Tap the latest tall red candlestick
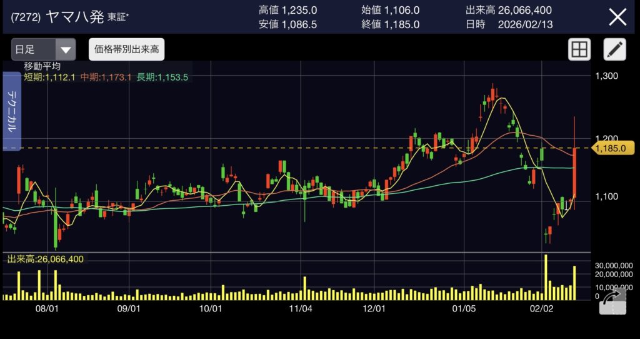Image resolution: width=640 pixels, height=339 pixels. point(574,172)
